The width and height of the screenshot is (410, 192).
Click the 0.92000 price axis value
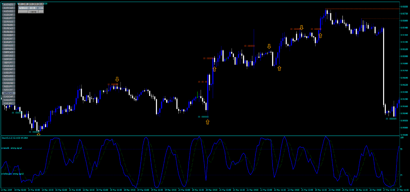[x=404, y=56]
